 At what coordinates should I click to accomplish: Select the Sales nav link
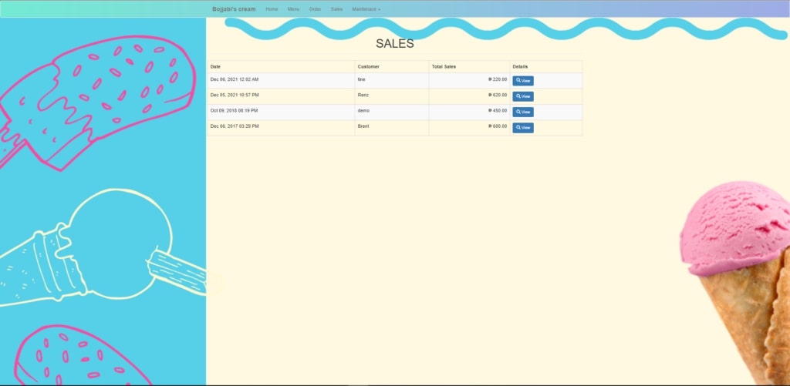(336, 9)
